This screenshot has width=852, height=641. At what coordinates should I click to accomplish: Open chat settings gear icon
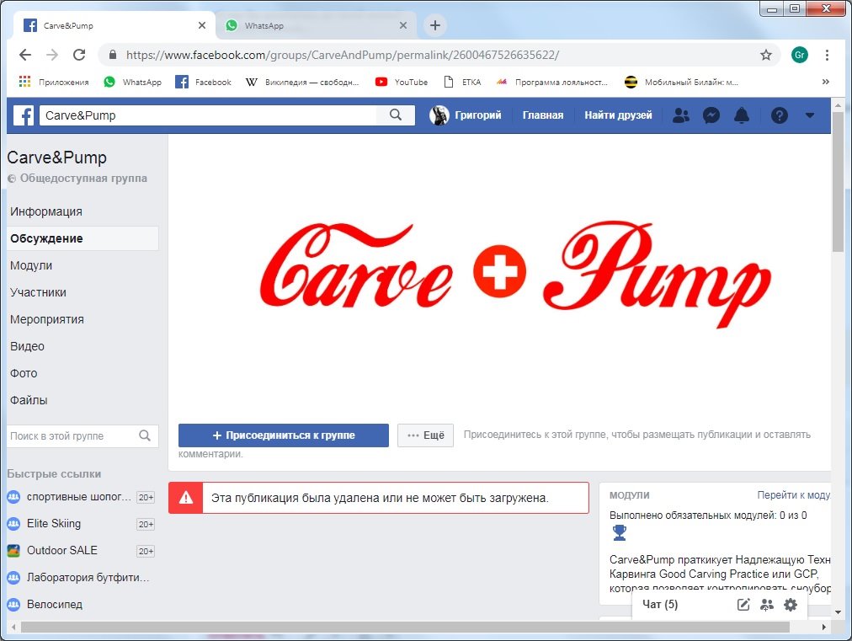tap(790, 604)
